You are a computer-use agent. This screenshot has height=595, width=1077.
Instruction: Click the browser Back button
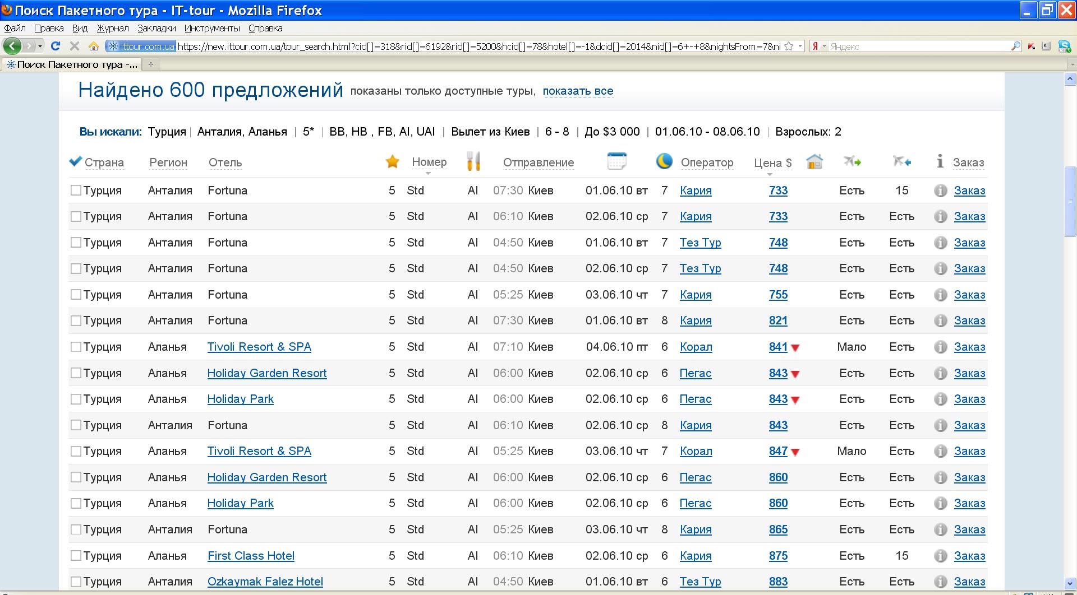point(12,46)
